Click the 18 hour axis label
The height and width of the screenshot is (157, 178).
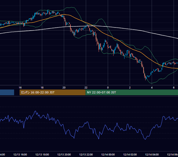coord(42,88)
